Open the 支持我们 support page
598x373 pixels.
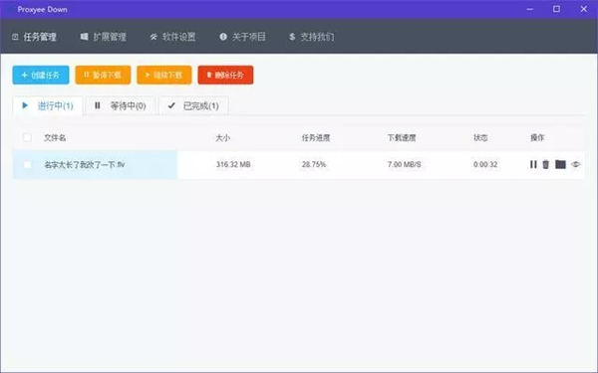click(x=312, y=37)
